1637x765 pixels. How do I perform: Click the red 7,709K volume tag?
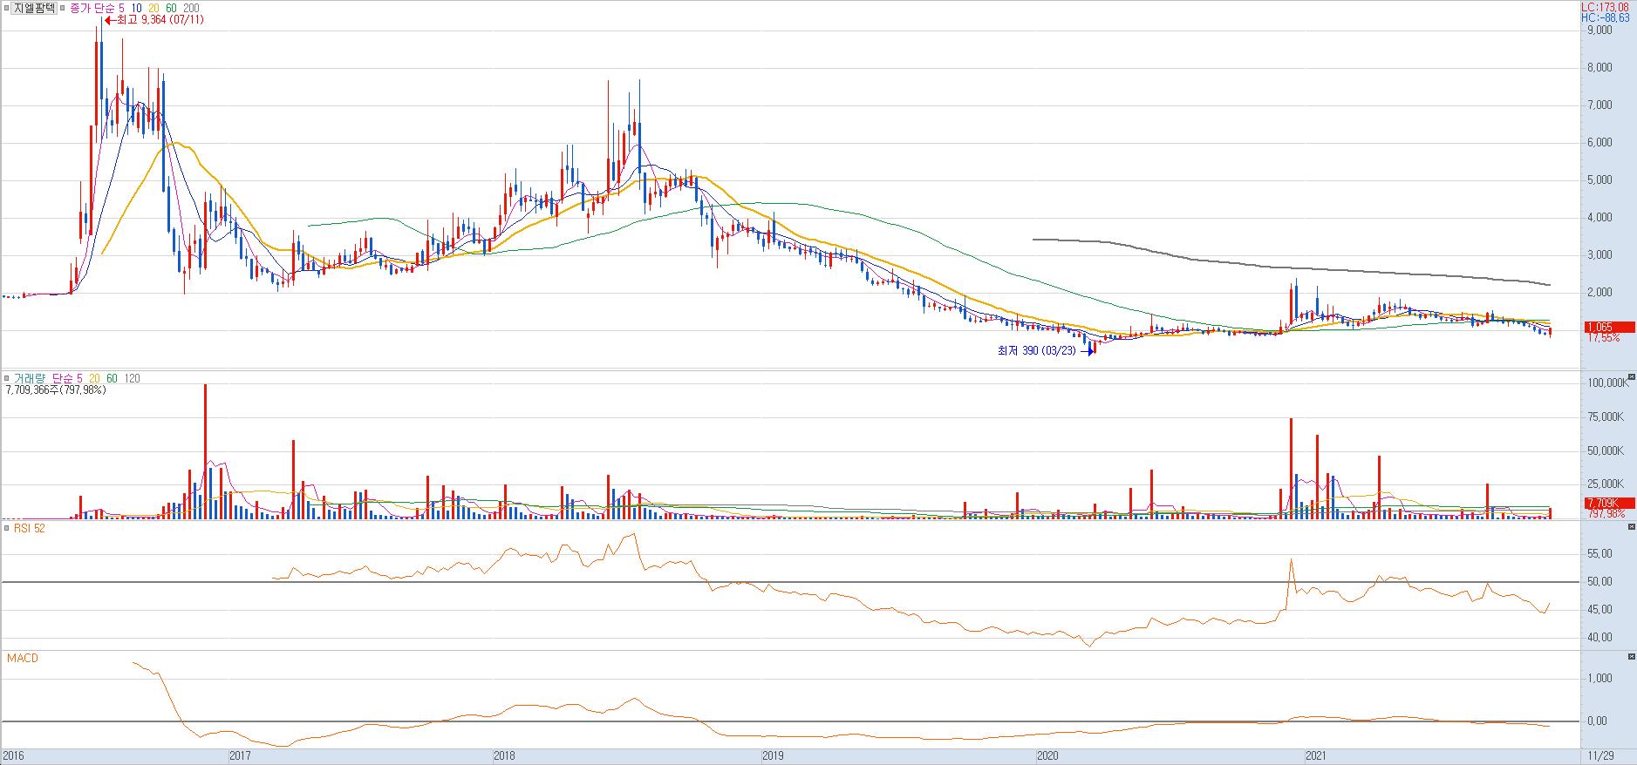click(1608, 504)
